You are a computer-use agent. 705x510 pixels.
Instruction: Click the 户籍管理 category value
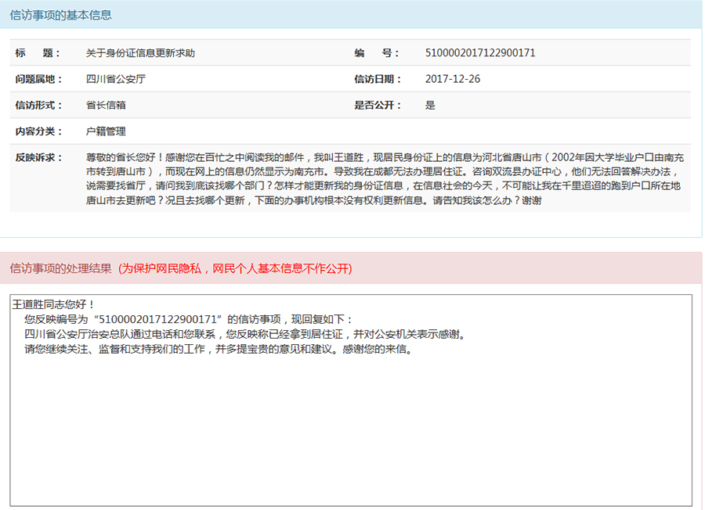106,131
